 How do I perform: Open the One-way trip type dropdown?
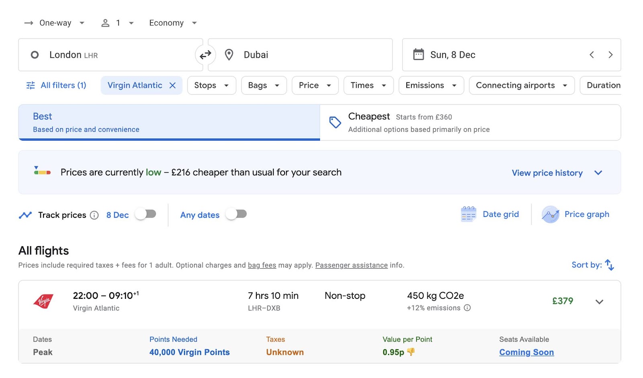[54, 23]
